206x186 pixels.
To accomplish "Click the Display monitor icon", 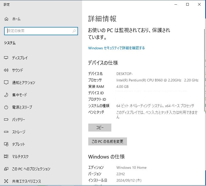I will click(x=6, y=58).
